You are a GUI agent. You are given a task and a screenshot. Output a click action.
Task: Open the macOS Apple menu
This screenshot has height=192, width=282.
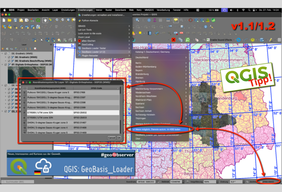click(4, 10)
